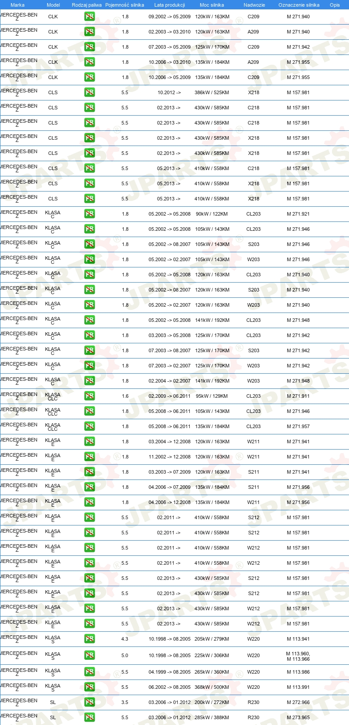Viewport: 349px width, 725px height.
Task: Select engine codes M 113.960, M 113.966
Action: pos(298,657)
